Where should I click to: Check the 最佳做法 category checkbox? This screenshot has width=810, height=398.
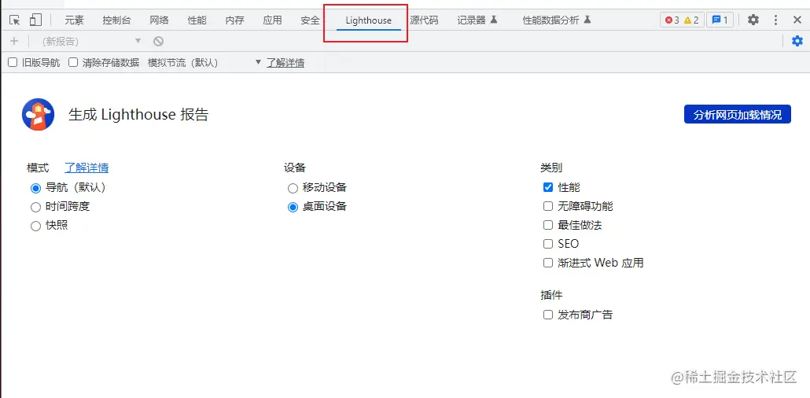(x=548, y=225)
